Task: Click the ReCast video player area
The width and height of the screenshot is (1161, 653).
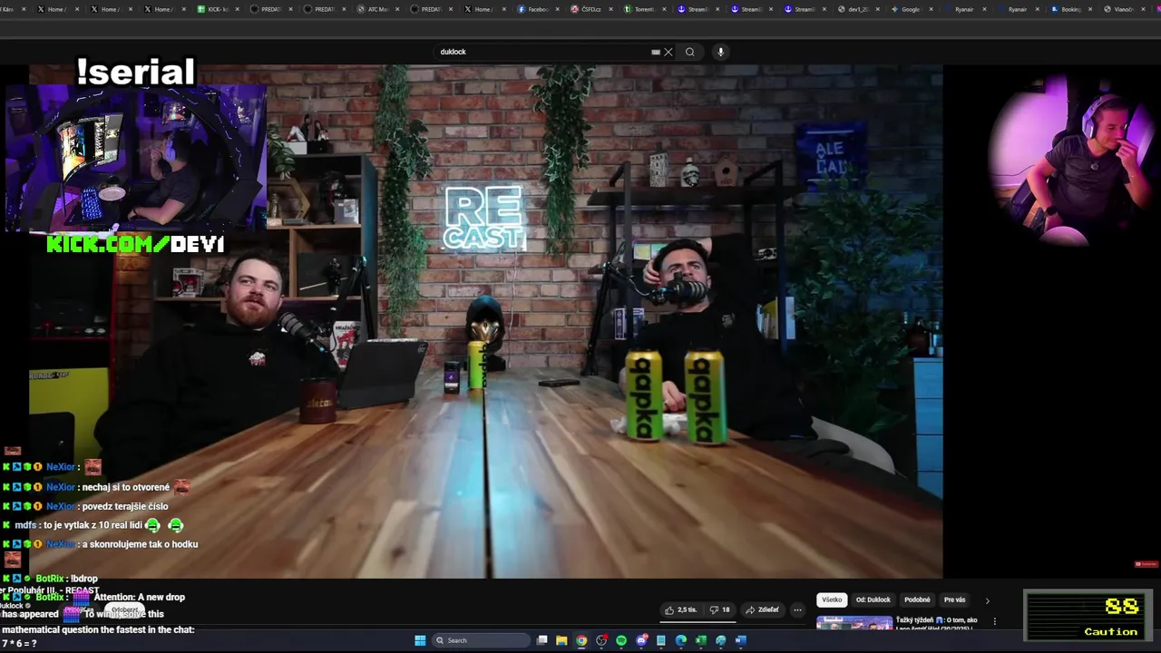Action: coord(486,321)
